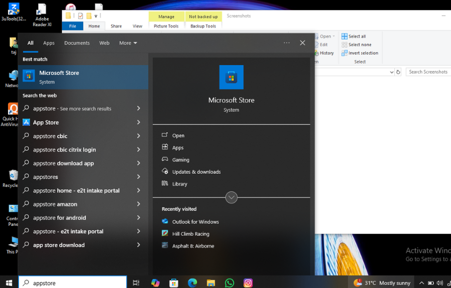Screen dimensions: 451x288
Task: Open 3uTools desktop shortcut
Action: (14, 12)
